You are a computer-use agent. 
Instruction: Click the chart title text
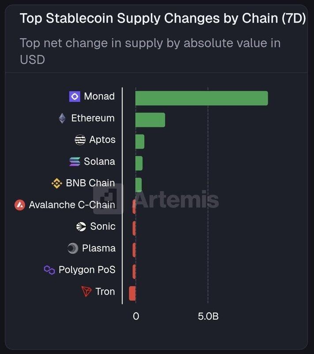163,19
